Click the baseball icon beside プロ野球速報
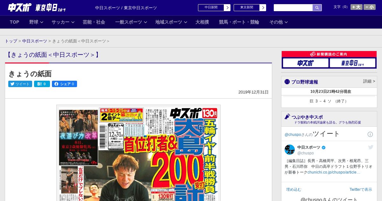Screen dimensions: 382x201 pyautogui.click(x=287, y=82)
